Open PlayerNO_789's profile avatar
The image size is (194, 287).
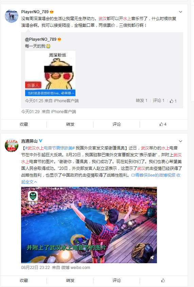[11, 16]
